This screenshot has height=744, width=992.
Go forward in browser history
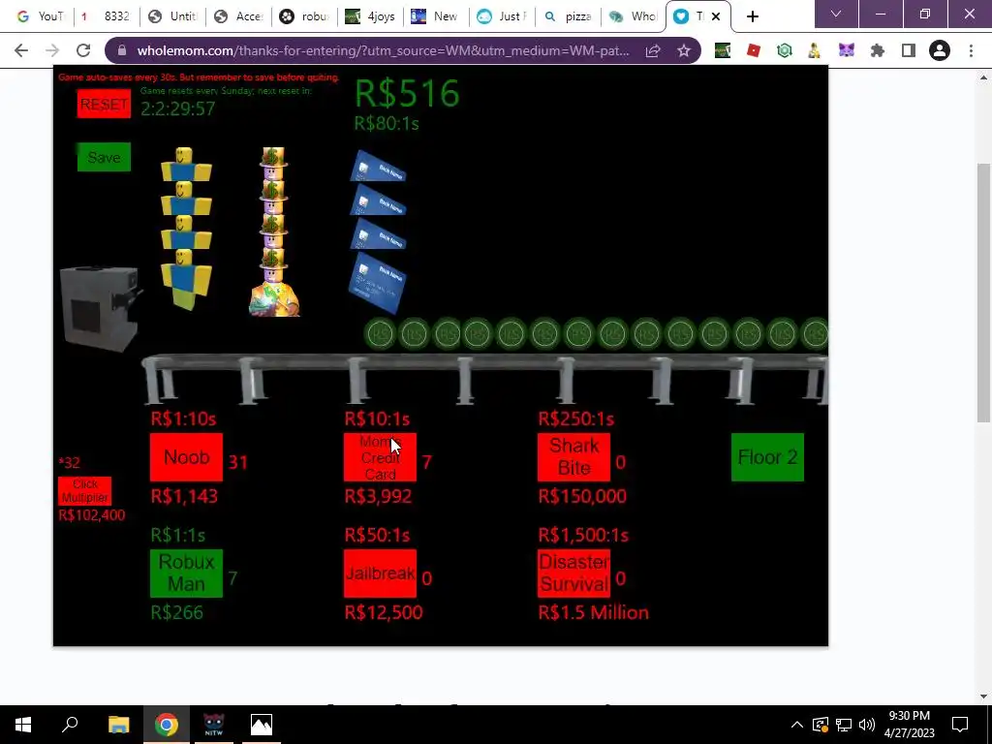coord(52,50)
